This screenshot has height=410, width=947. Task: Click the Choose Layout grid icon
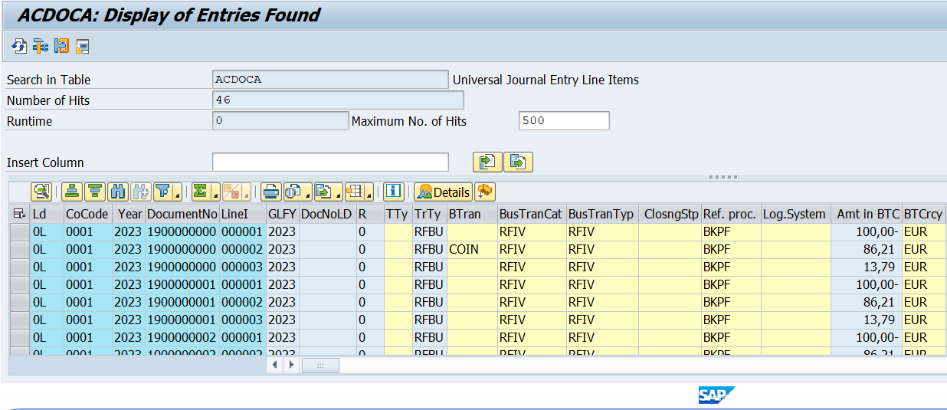click(356, 192)
